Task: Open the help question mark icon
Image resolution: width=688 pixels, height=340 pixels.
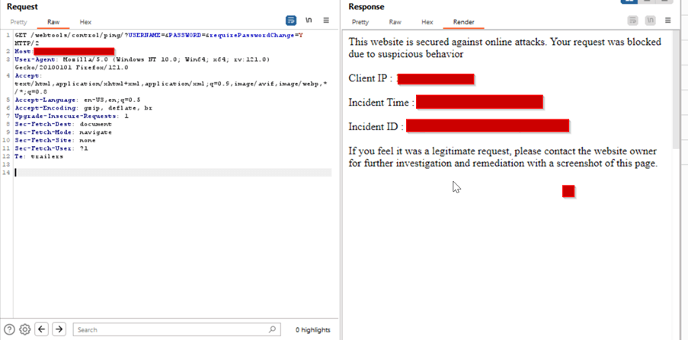Action: coord(9,329)
